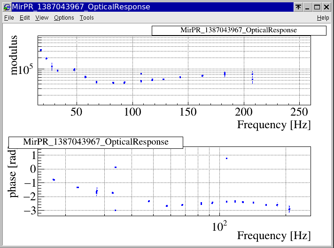The width and height of the screenshot is (334, 248).
Task: Expand the Help menu
Action: (x=323, y=18)
